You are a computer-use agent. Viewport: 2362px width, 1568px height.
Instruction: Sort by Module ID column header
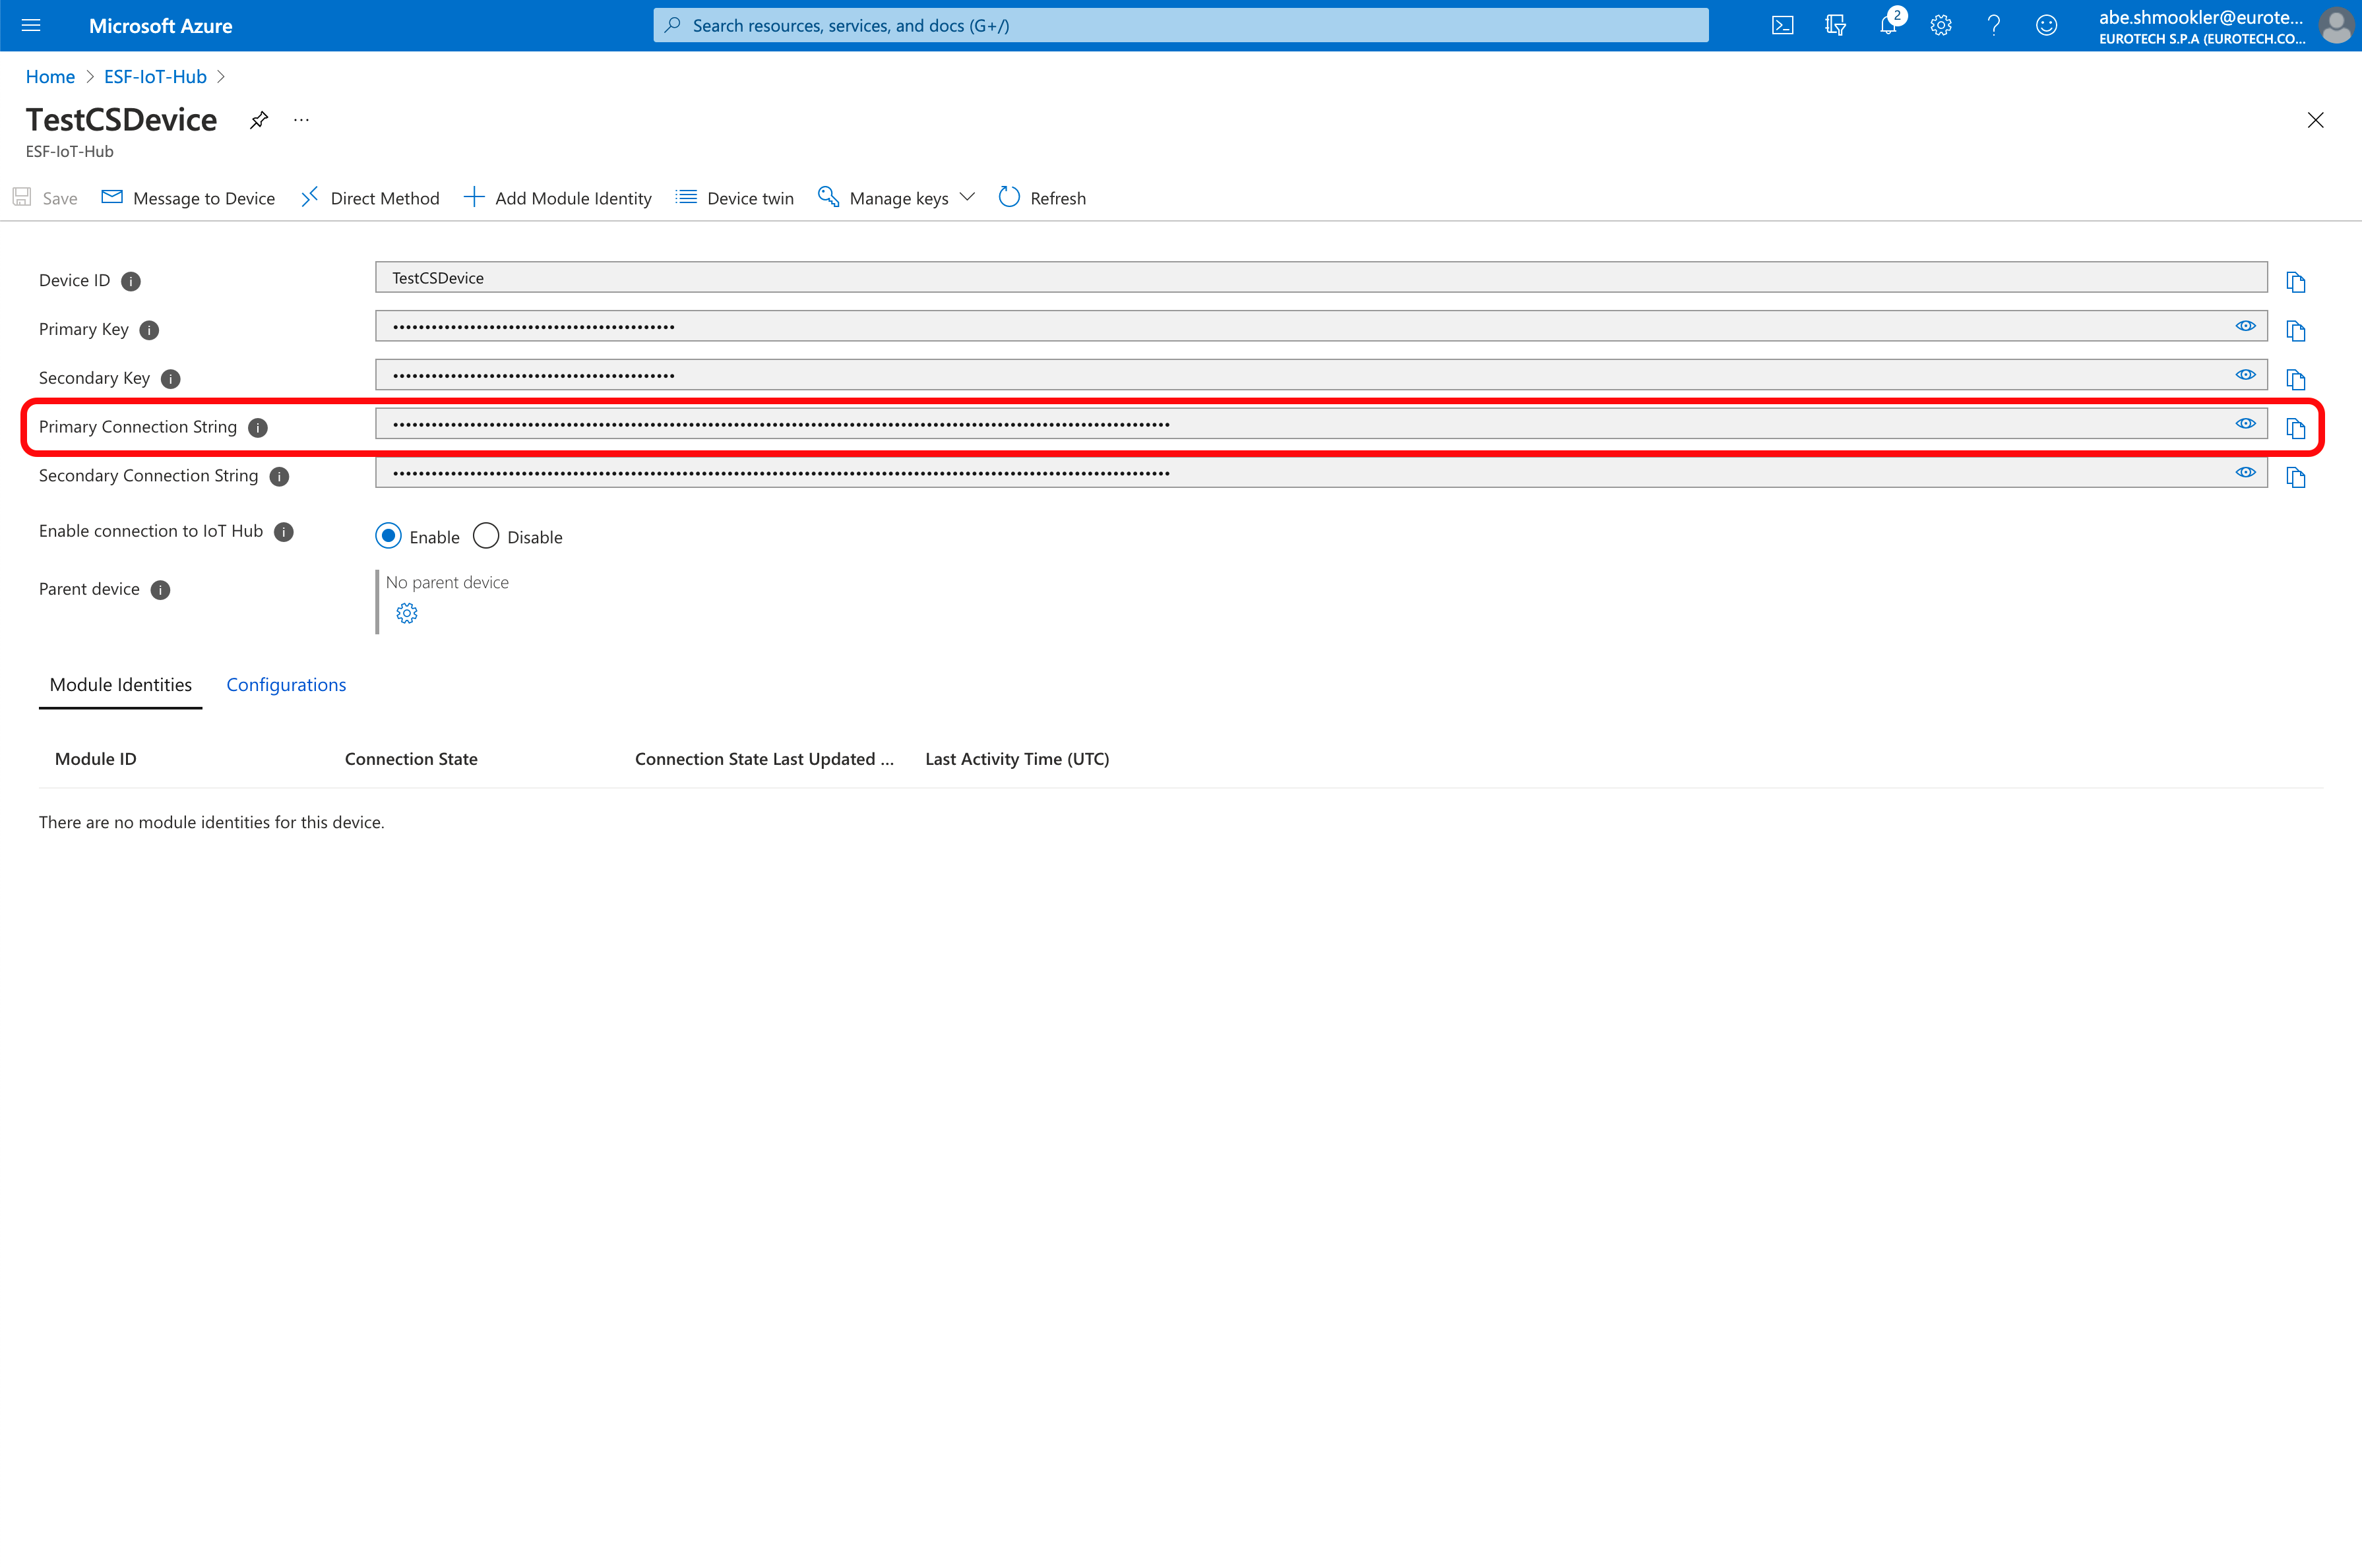tap(96, 759)
